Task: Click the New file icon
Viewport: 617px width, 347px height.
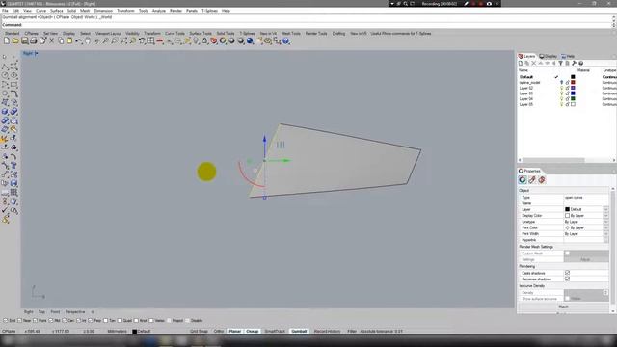Action: [x=7, y=40]
